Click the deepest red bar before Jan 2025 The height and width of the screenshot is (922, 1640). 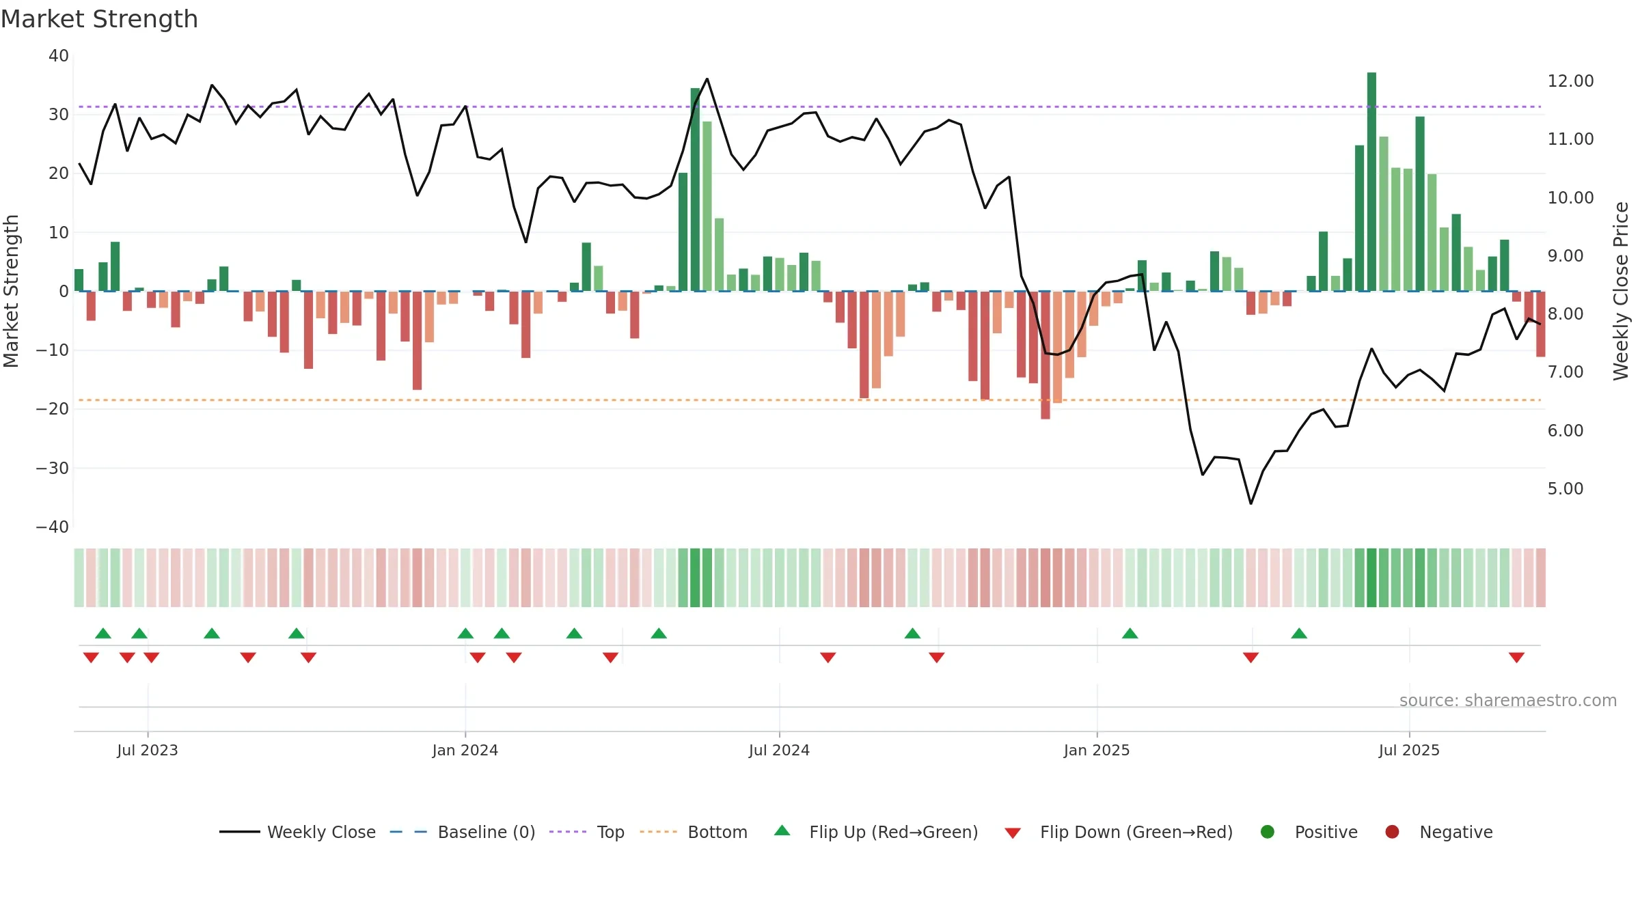[x=1045, y=355]
